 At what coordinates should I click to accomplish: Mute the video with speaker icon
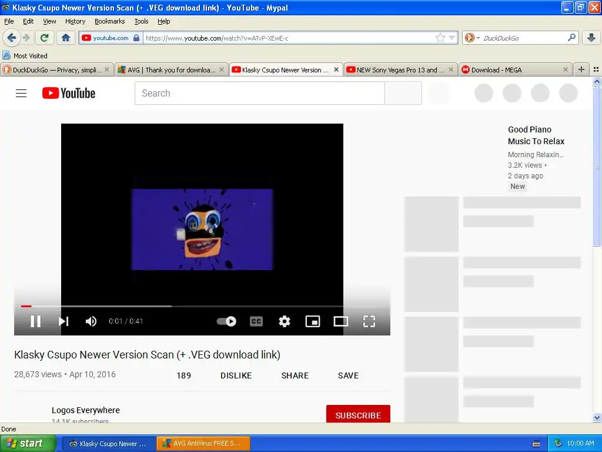(x=91, y=321)
